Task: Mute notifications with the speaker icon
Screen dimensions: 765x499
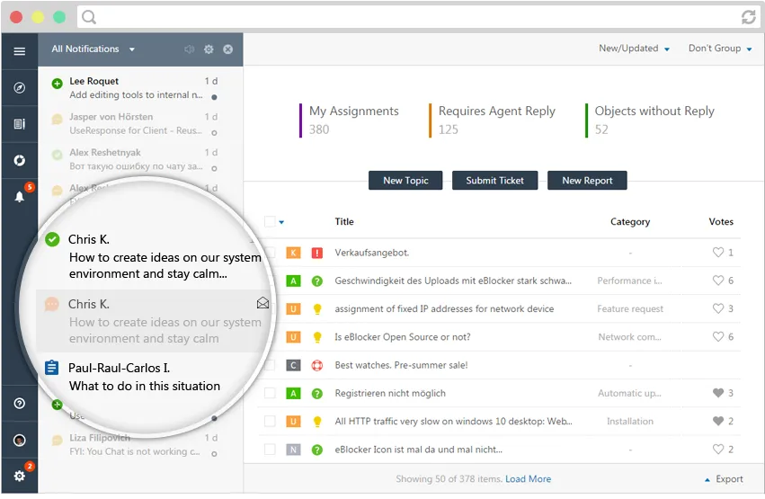Action: [x=190, y=49]
